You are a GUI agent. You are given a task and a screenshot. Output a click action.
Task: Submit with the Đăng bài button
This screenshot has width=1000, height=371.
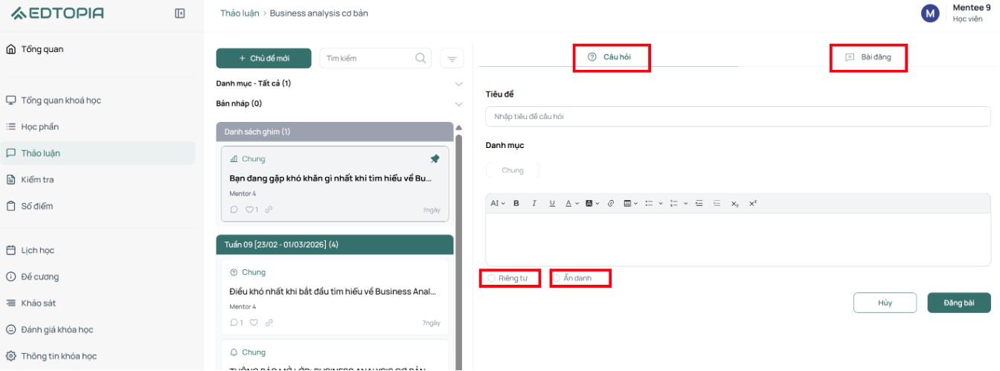(959, 303)
